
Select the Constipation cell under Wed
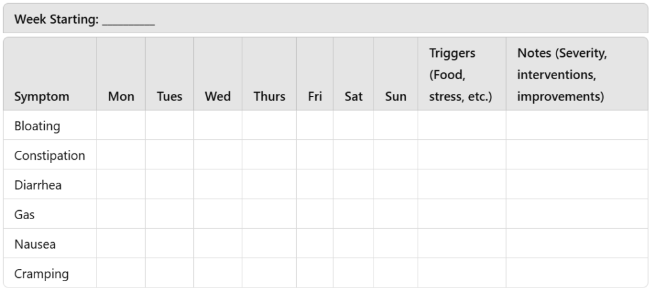coord(217,155)
